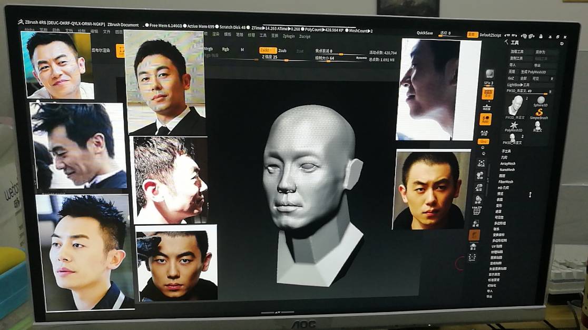Click the ZBrush logo icon in the title bar
588x330 pixels.
tap(21, 22)
